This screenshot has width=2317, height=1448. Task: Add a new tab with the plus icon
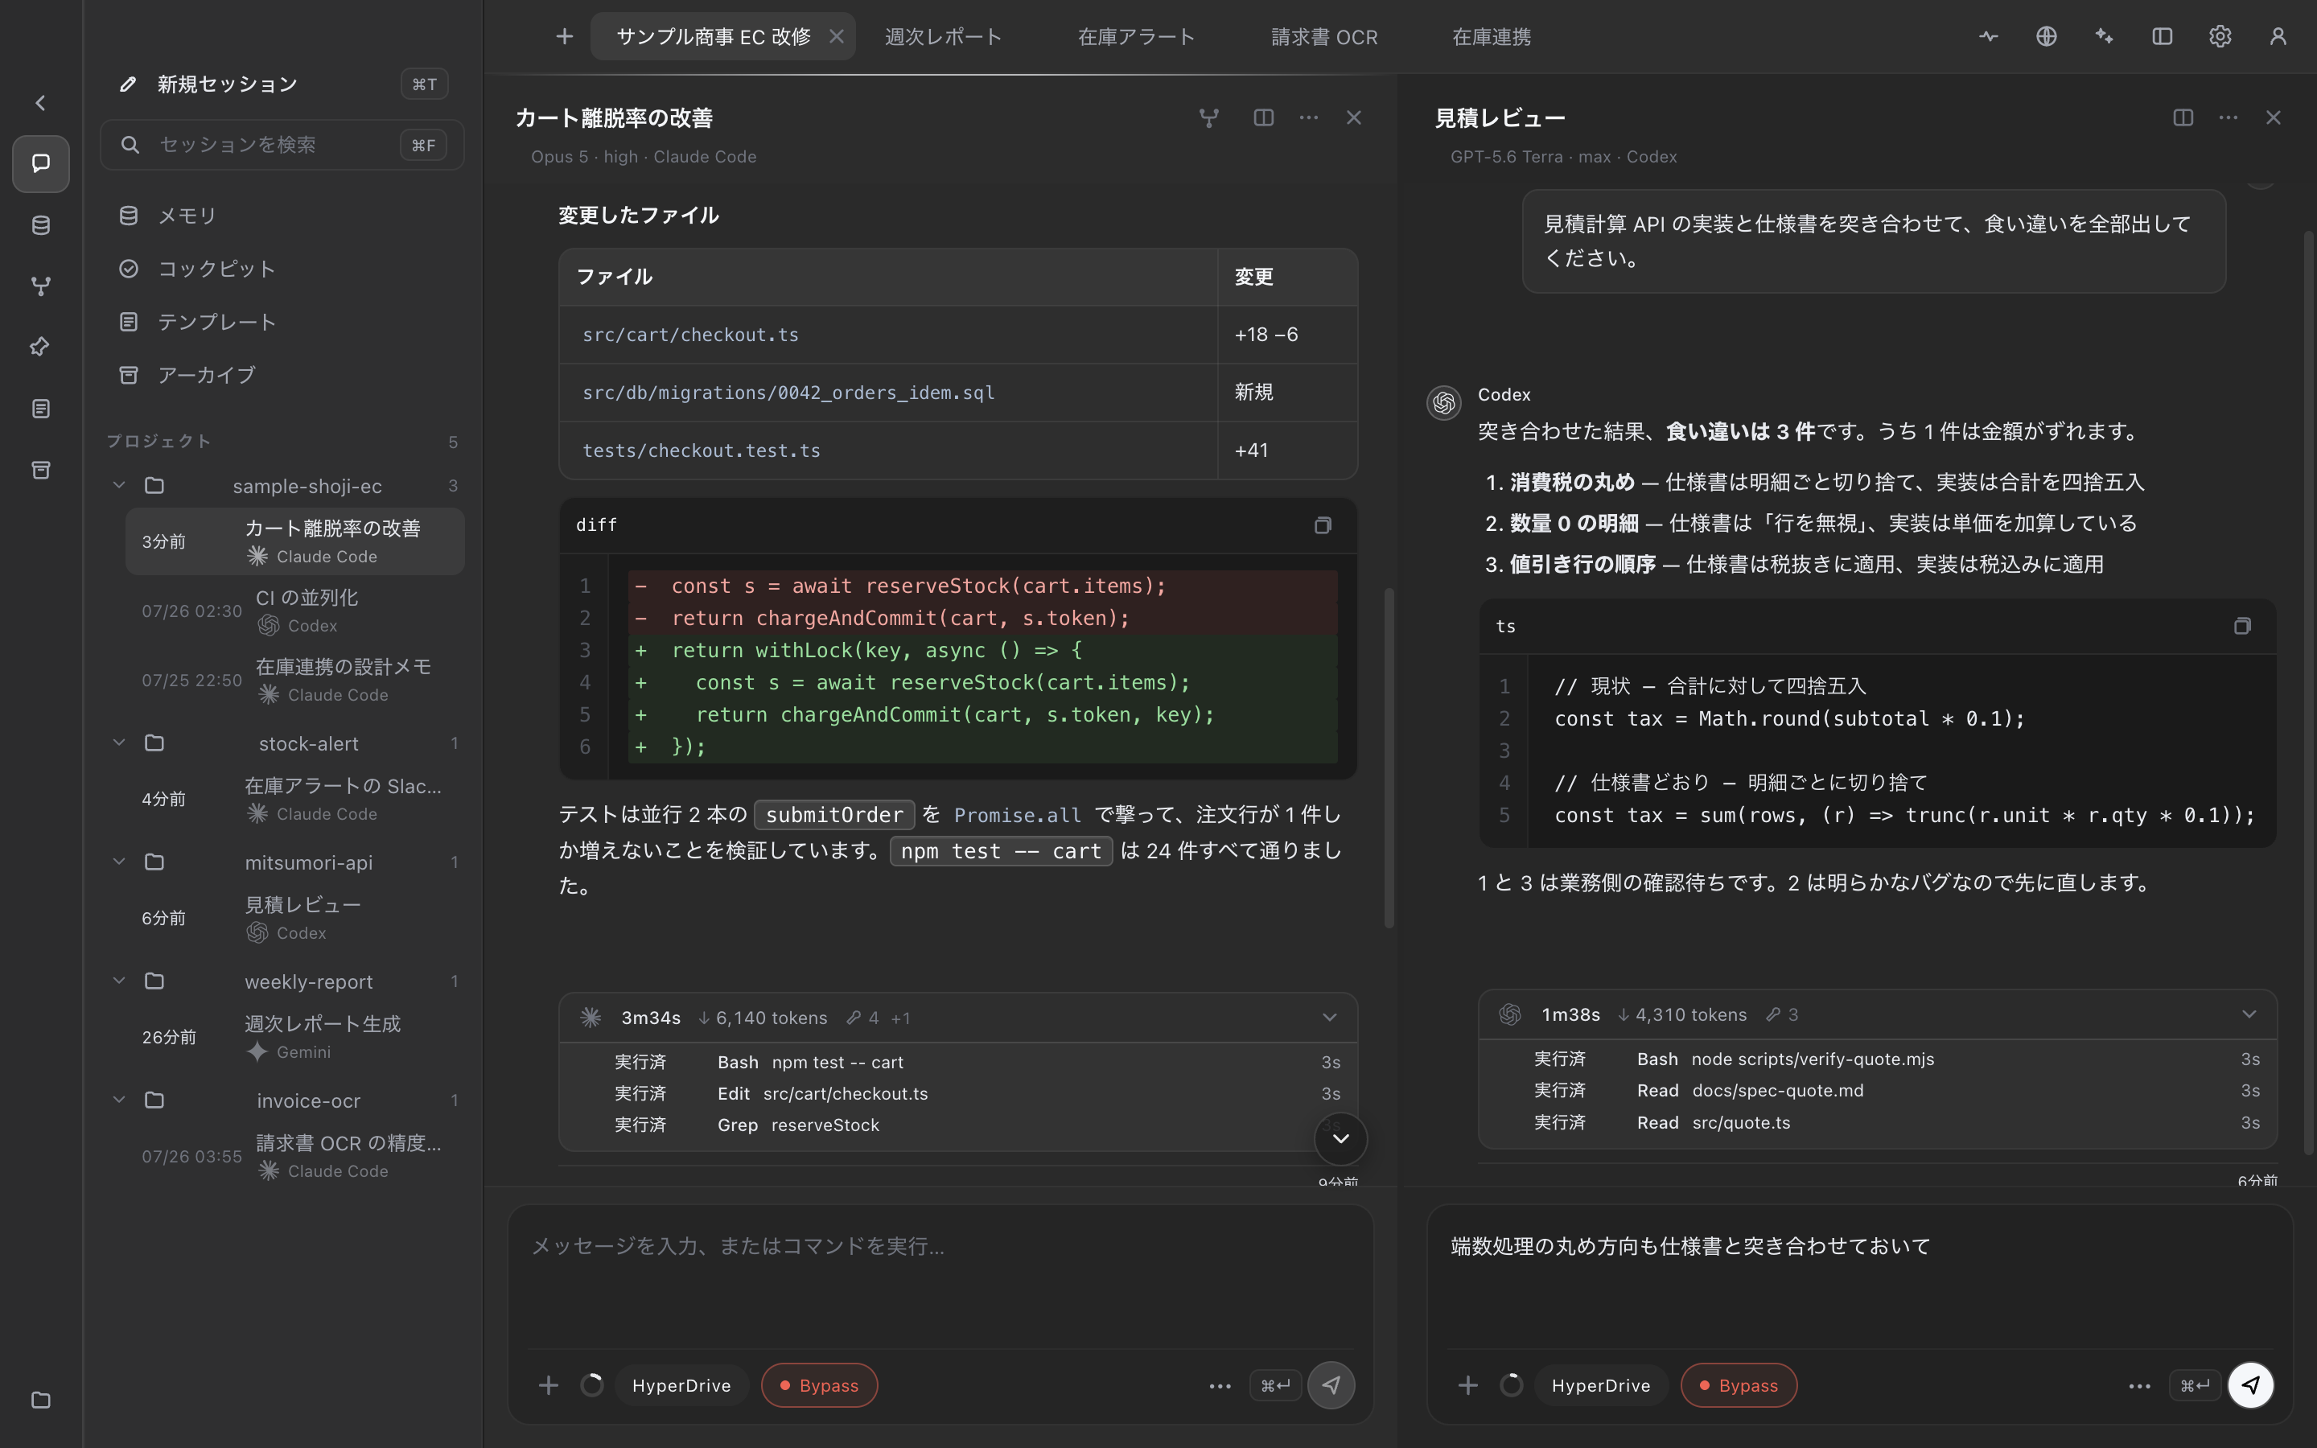tap(565, 36)
